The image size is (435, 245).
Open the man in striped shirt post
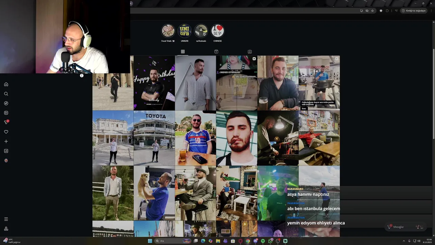[195, 83]
